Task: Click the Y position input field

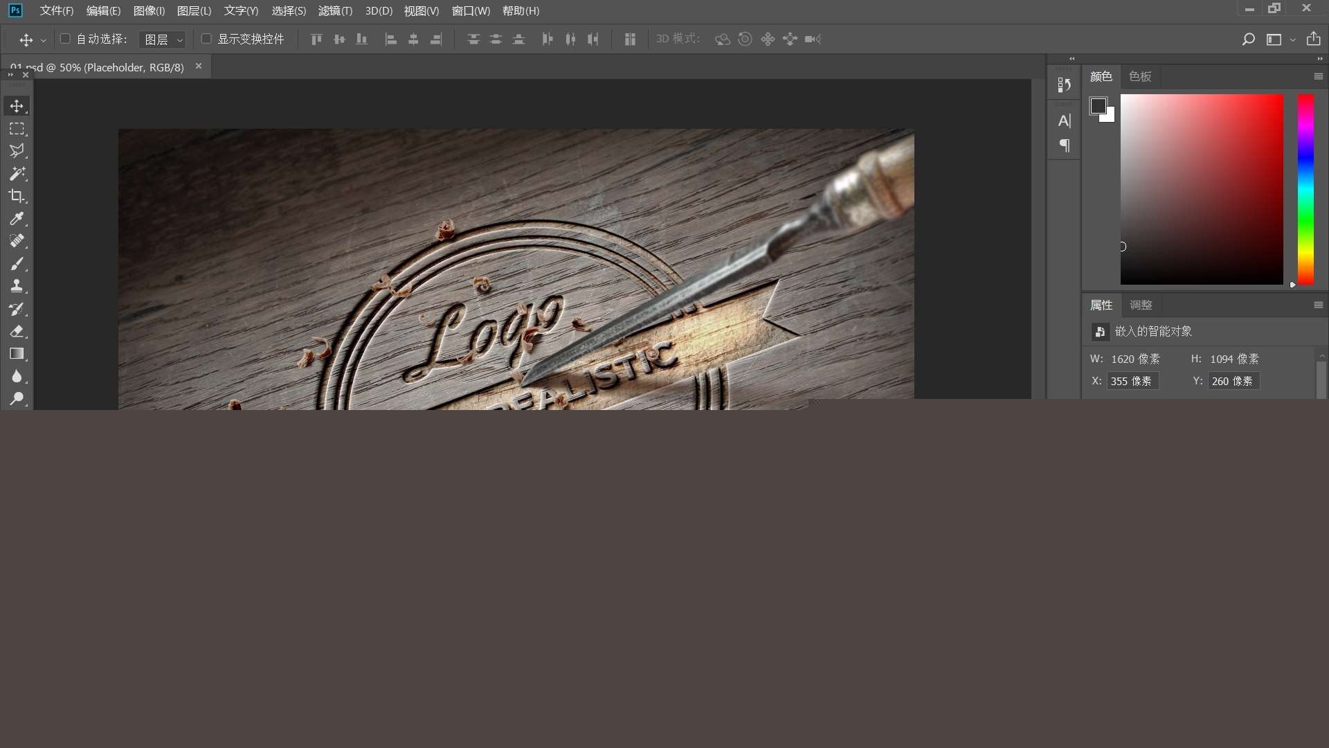Action: pyautogui.click(x=1234, y=381)
